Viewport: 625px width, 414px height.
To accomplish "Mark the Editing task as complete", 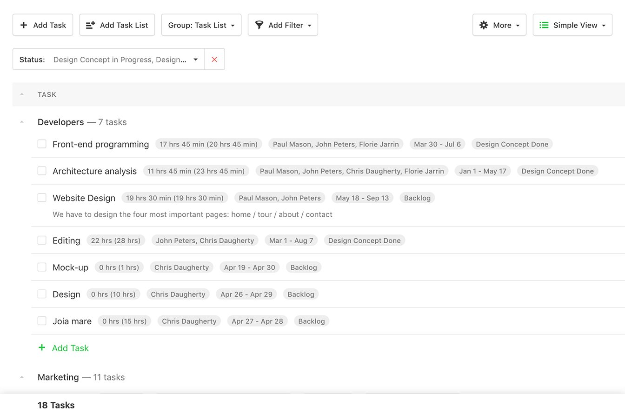I will coord(42,240).
